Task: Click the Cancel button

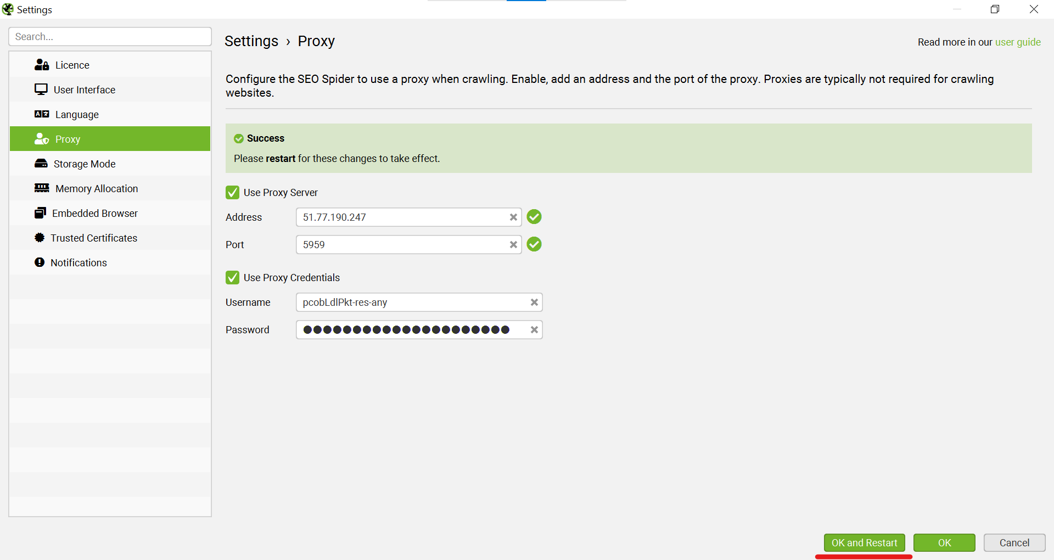Action: [1014, 543]
